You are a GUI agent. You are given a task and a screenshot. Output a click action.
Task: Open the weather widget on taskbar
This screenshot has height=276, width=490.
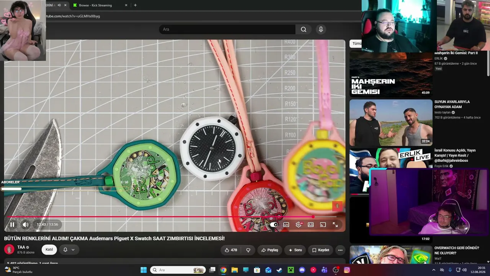tap(18, 270)
